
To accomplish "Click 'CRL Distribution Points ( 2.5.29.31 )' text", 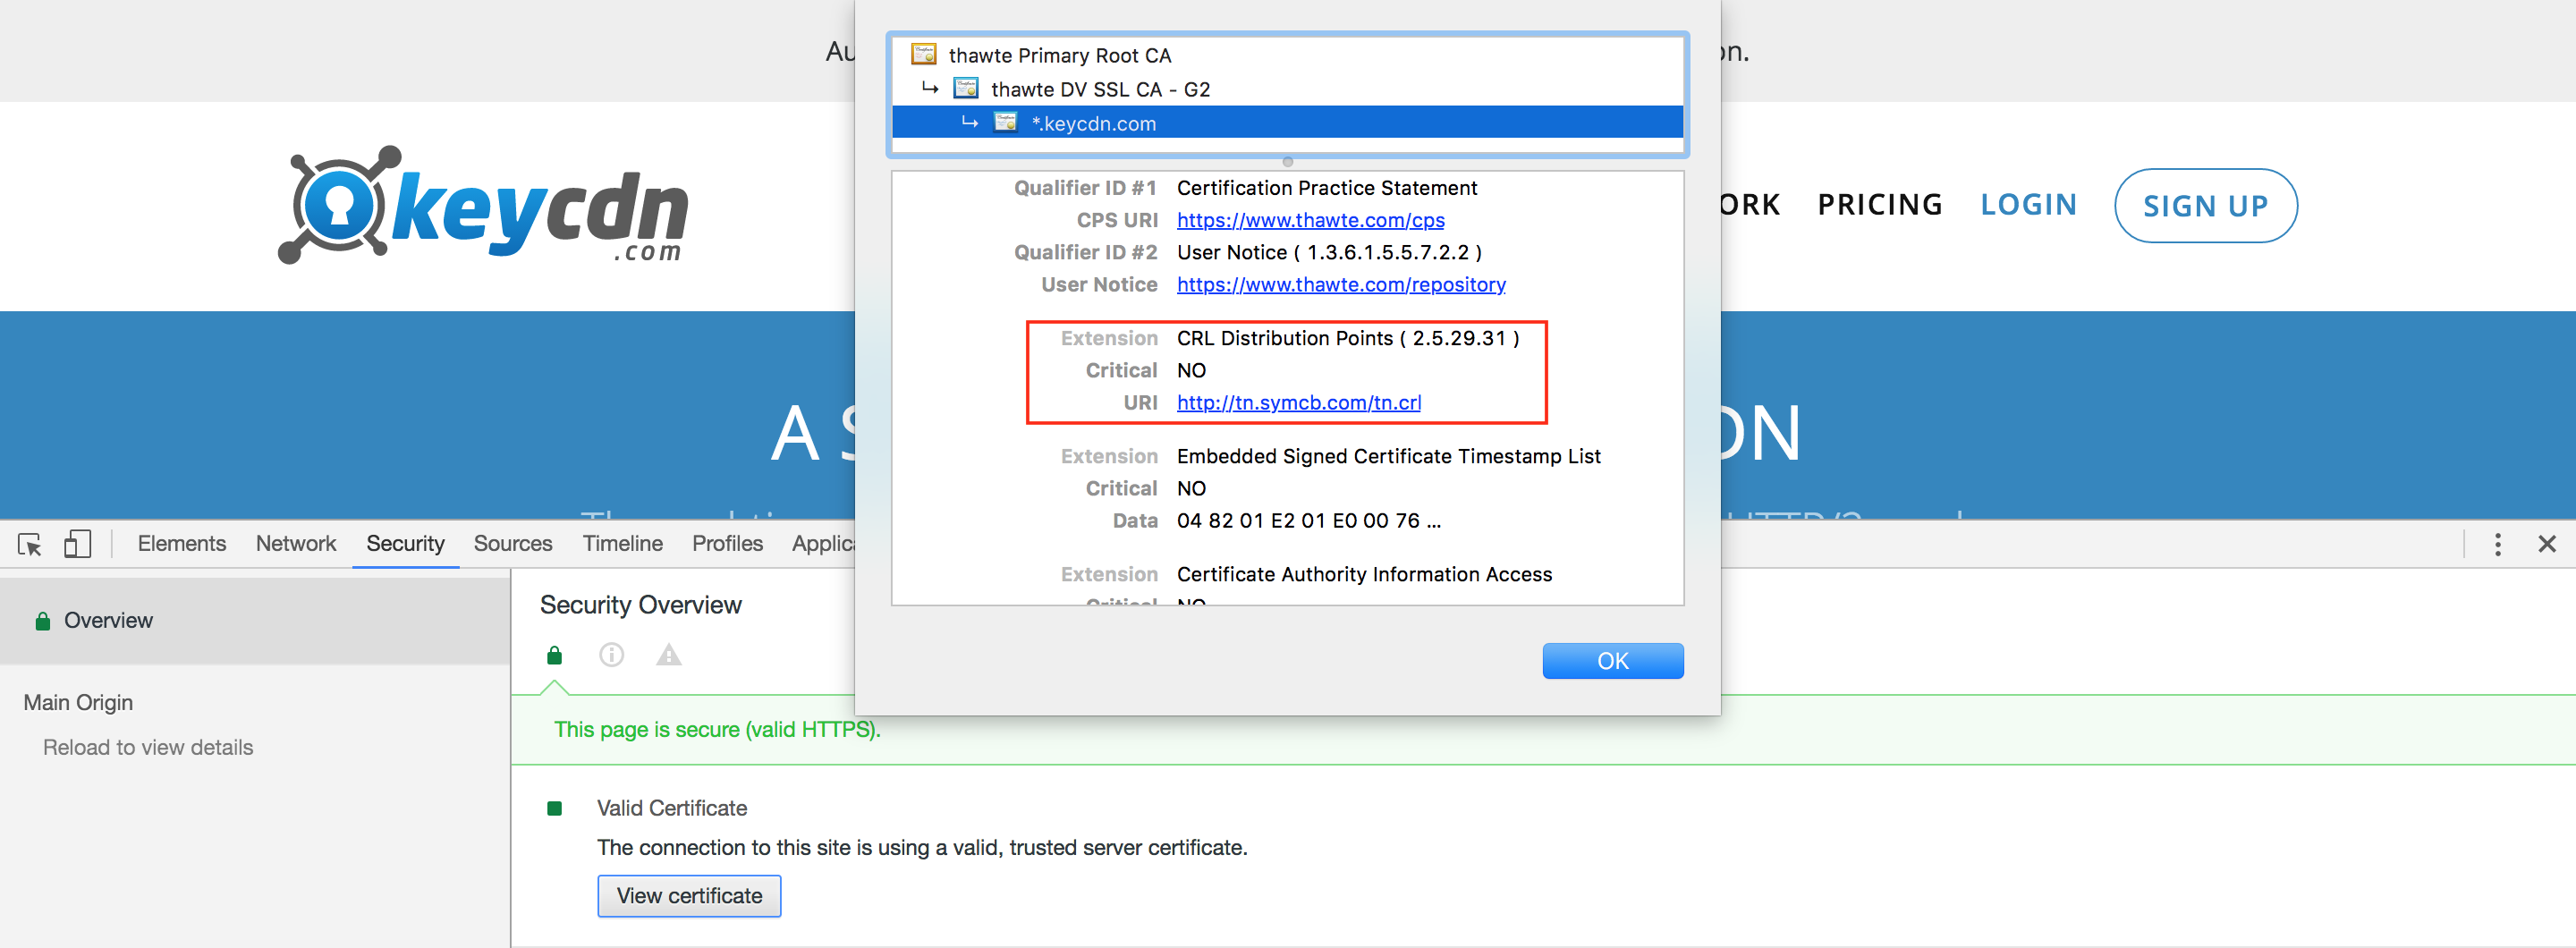I will [1347, 338].
